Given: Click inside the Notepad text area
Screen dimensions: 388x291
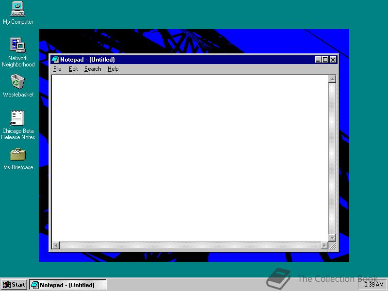Looking at the screenshot, I should pos(190,159).
